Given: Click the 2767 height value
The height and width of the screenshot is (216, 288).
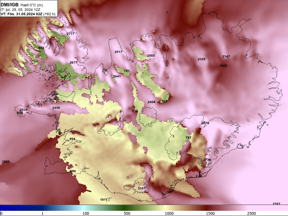Looking at the screenshot, I should click(x=276, y=204).
